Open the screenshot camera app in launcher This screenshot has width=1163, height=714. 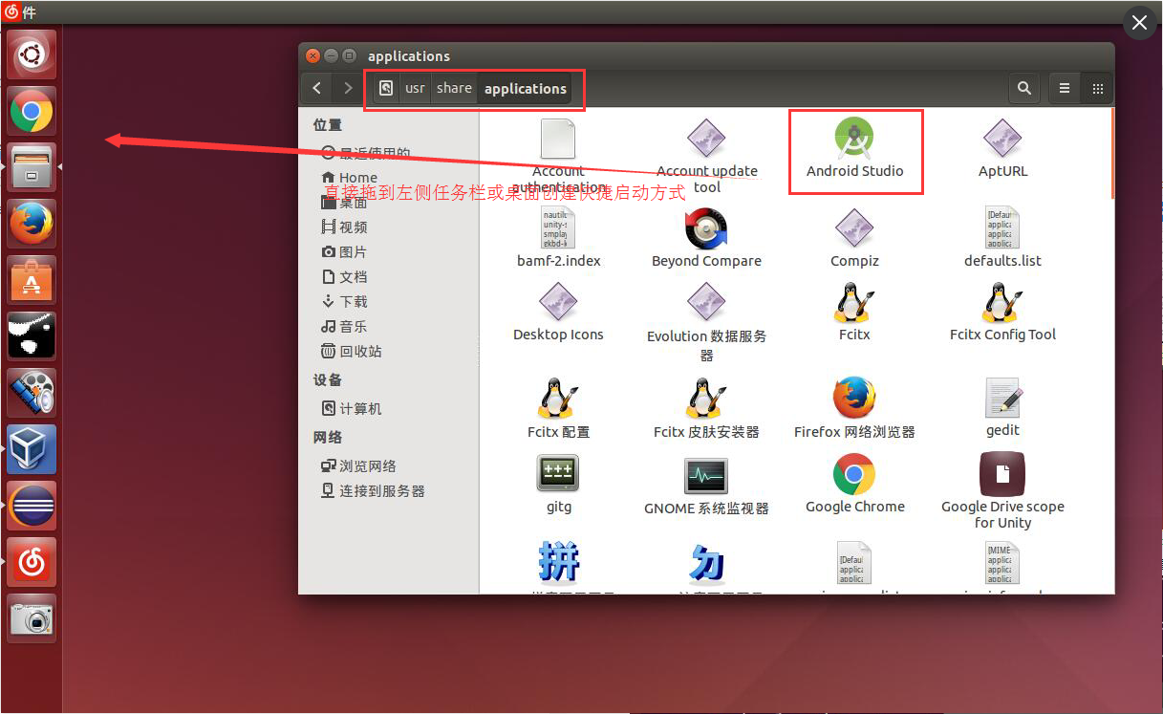point(32,618)
